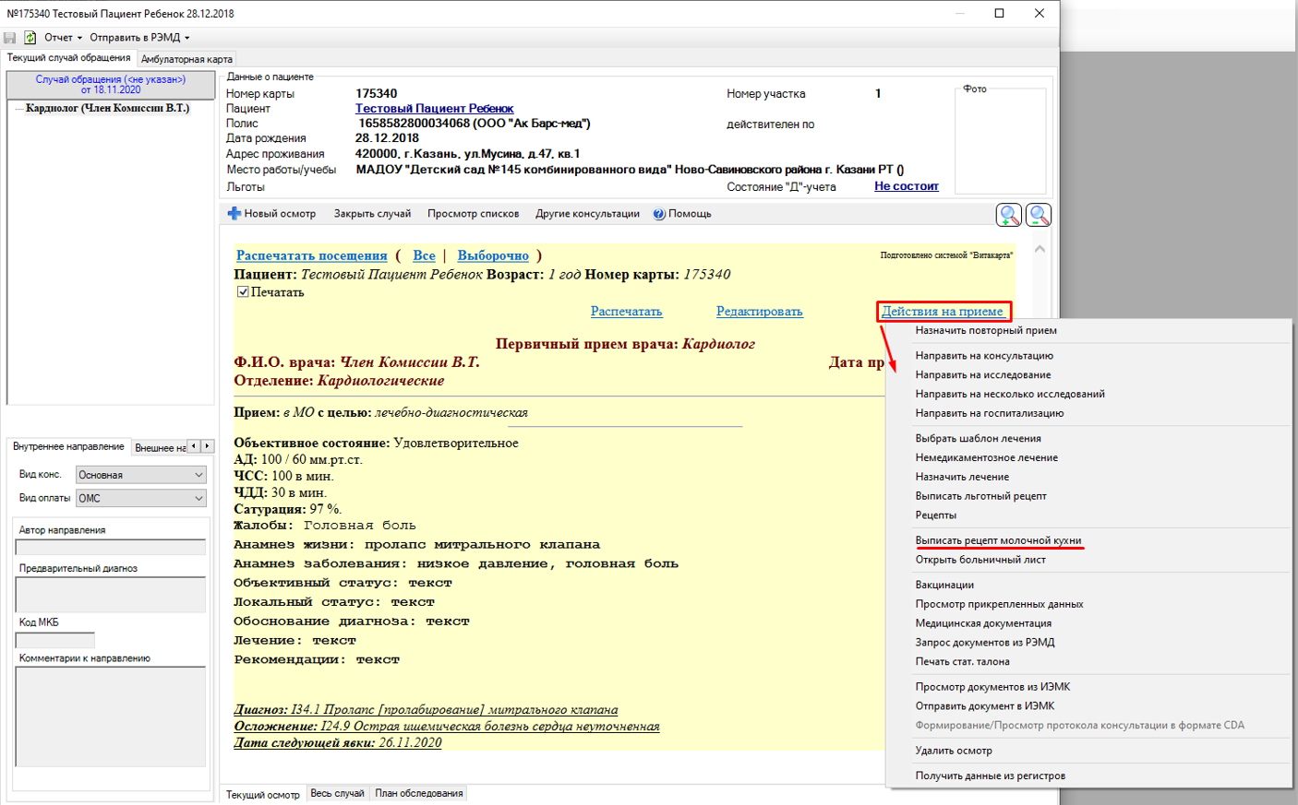Image resolution: width=1298 pixels, height=805 pixels.
Task: Choose Направить на консультацию
Action: coord(984,356)
